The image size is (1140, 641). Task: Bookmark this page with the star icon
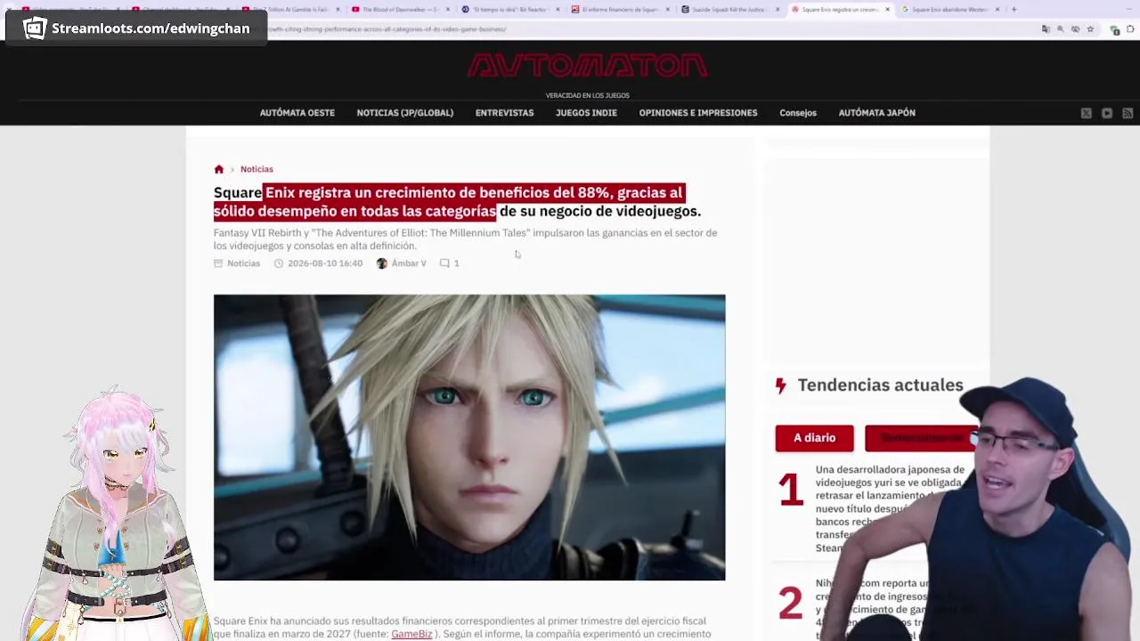pos(1090,29)
